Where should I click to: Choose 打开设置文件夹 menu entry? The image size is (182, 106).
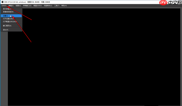pyautogui.click(x=11, y=19)
